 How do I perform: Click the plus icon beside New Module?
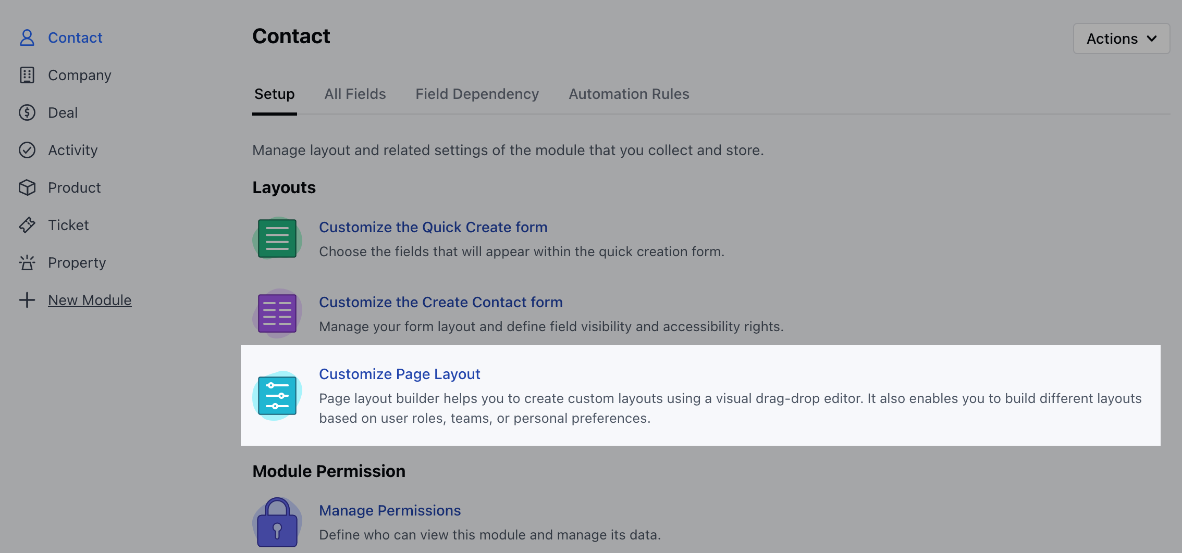coord(27,300)
